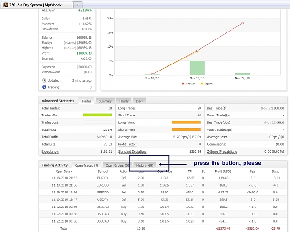Click the '11.18.2010 21:55' open date cell
The height and width of the screenshot is (232, 290).
64,178
